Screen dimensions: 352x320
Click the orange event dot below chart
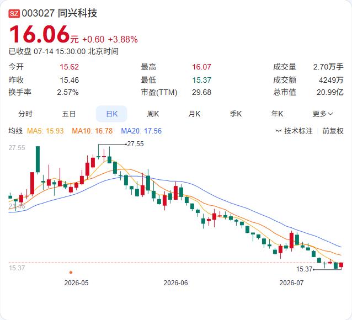71,273
